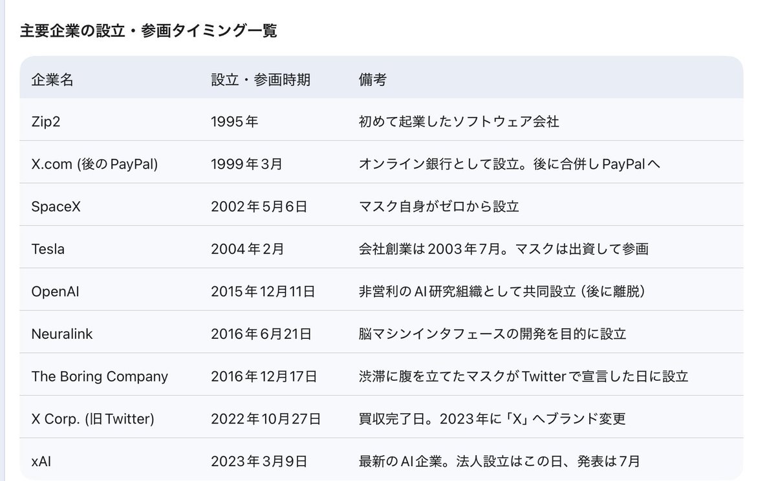Click the note starting with 非営利のAI研究組織
Viewport: 776px width, 481px height.
pyautogui.click(x=502, y=292)
